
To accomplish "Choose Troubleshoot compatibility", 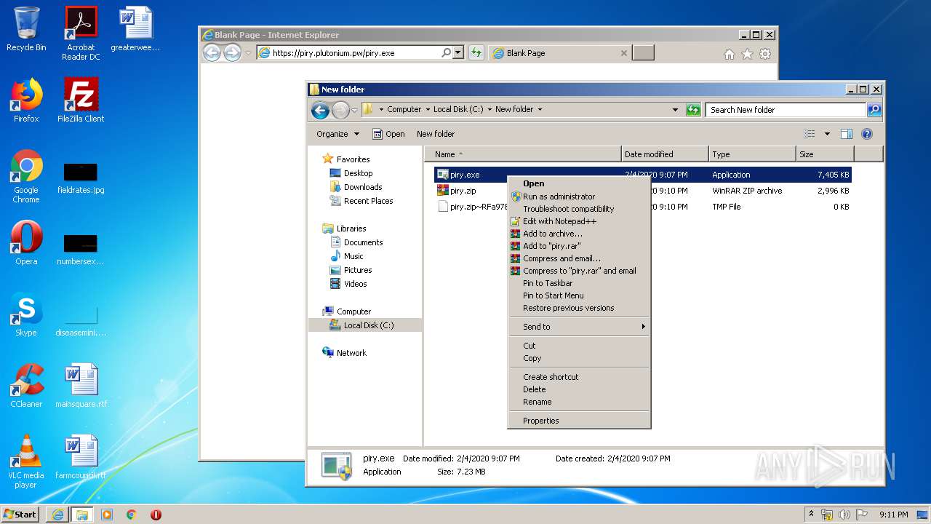I will (x=579, y=209).
